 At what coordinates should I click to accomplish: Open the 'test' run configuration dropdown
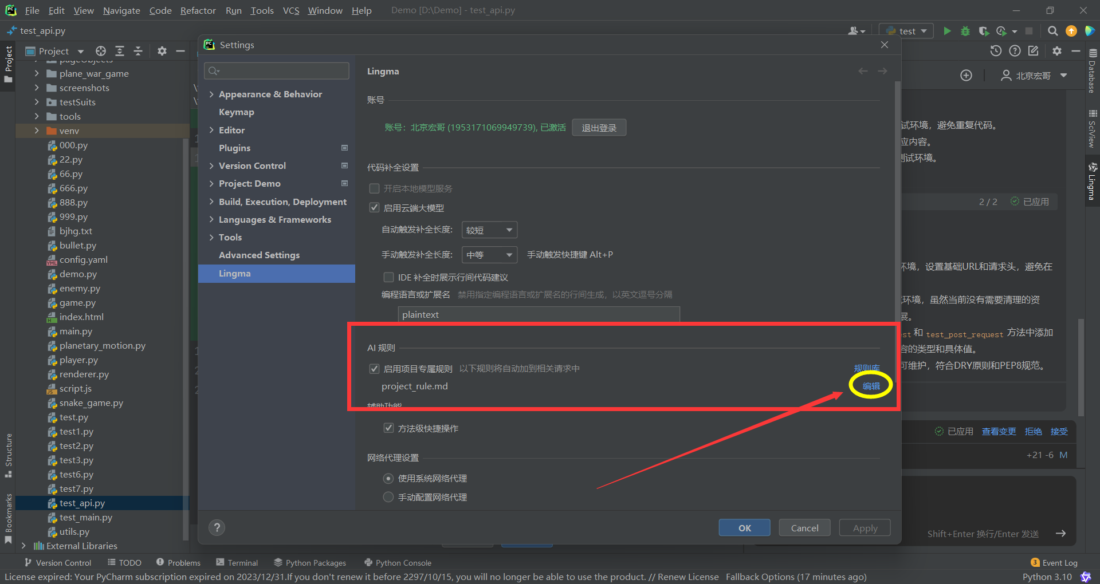point(907,31)
